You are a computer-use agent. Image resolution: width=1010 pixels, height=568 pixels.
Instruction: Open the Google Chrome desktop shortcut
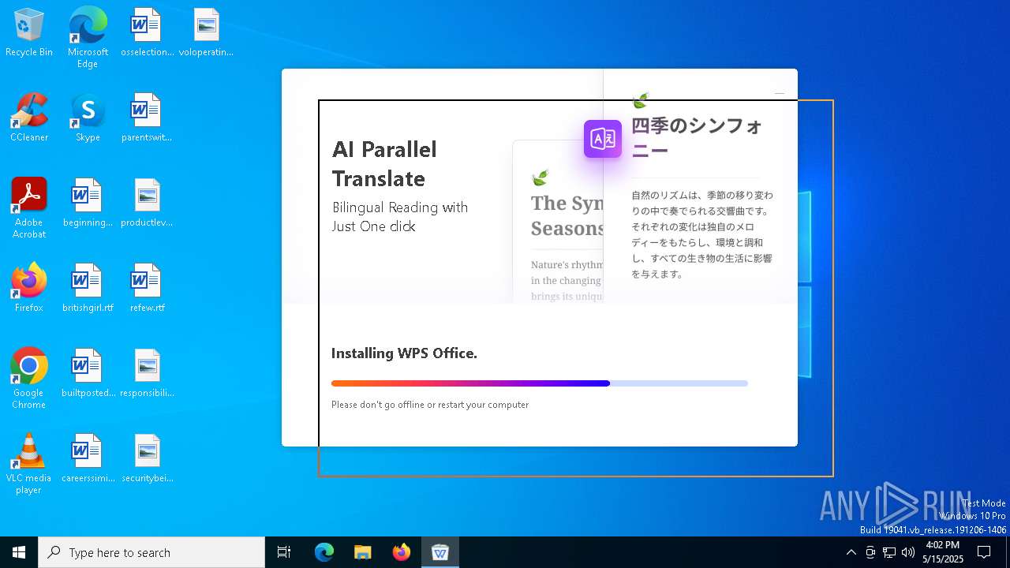click(29, 379)
